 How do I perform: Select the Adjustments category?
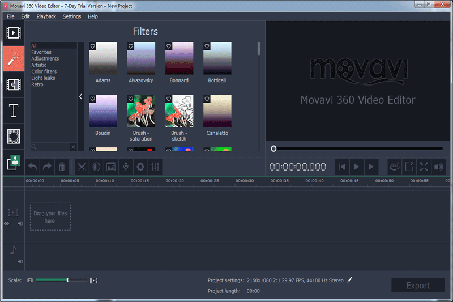coord(45,58)
